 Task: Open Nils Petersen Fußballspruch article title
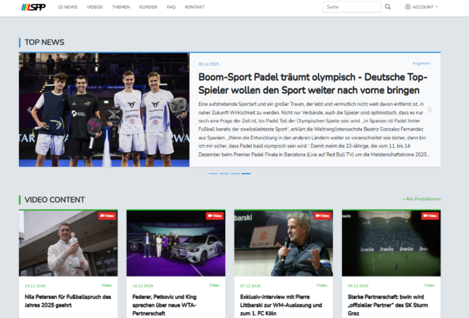click(68, 301)
